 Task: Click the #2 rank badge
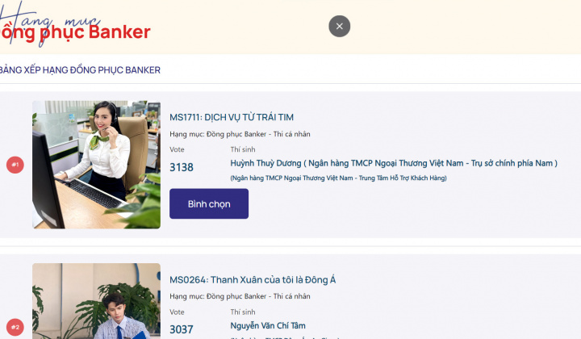[x=15, y=327]
